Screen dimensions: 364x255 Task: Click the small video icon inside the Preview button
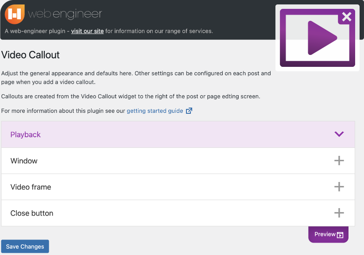[x=340, y=235]
